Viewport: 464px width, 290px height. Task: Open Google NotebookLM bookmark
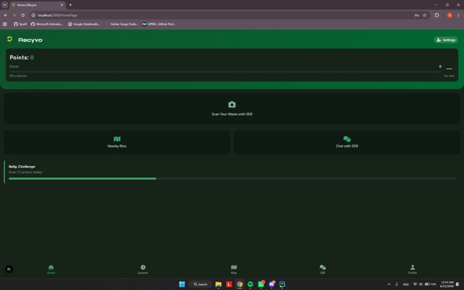point(84,24)
